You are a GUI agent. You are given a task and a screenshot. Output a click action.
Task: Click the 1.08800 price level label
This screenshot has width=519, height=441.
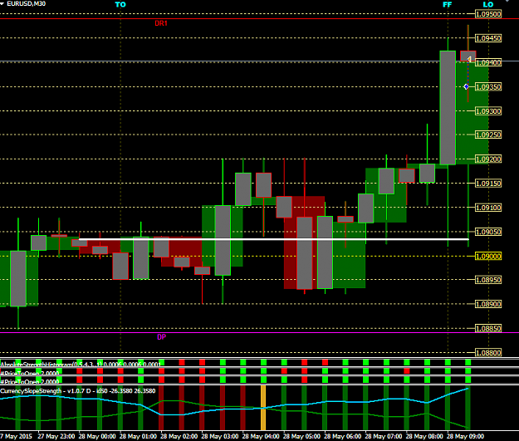[488, 353]
